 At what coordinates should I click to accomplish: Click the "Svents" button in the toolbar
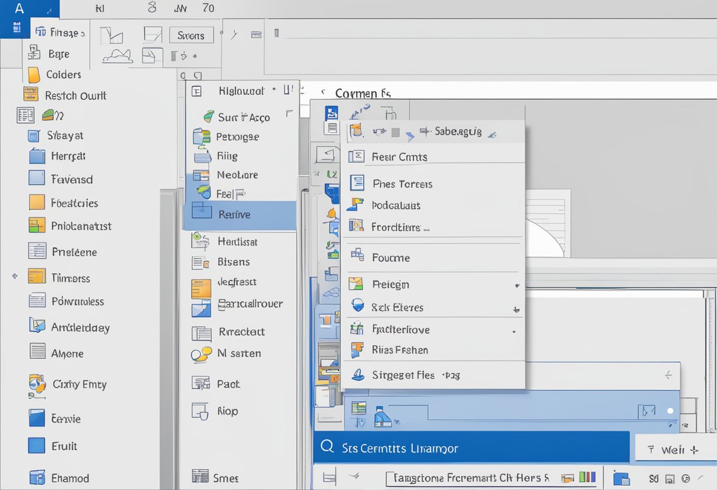[191, 35]
